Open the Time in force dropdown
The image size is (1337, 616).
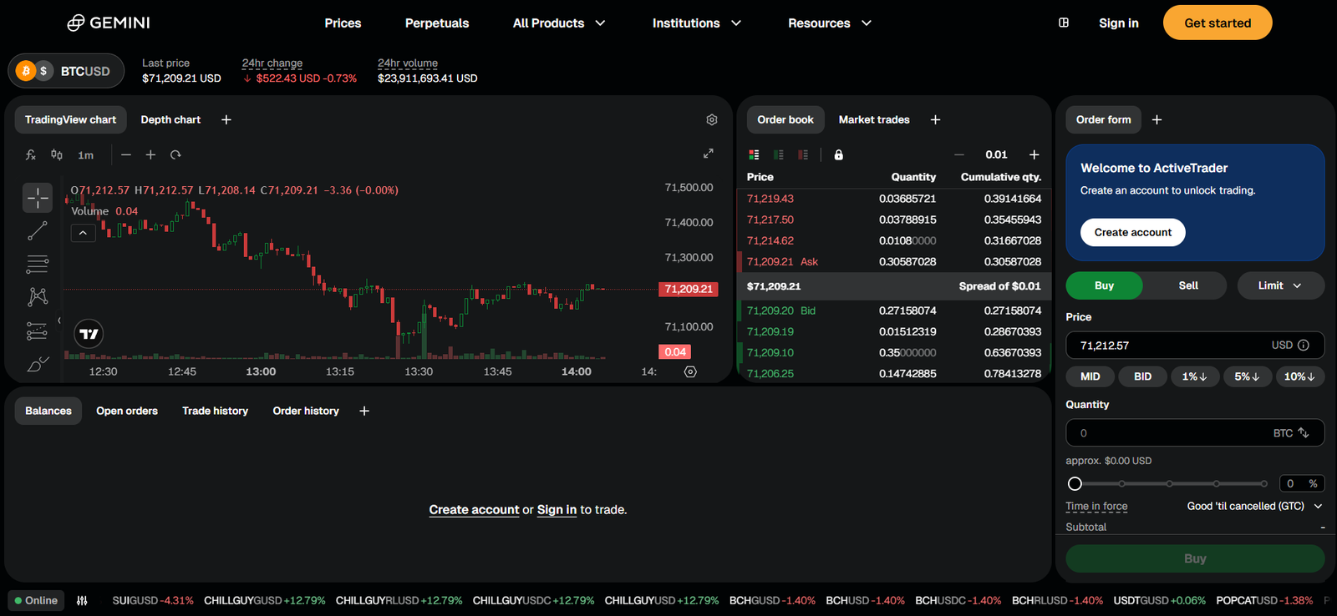pyautogui.click(x=1254, y=506)
